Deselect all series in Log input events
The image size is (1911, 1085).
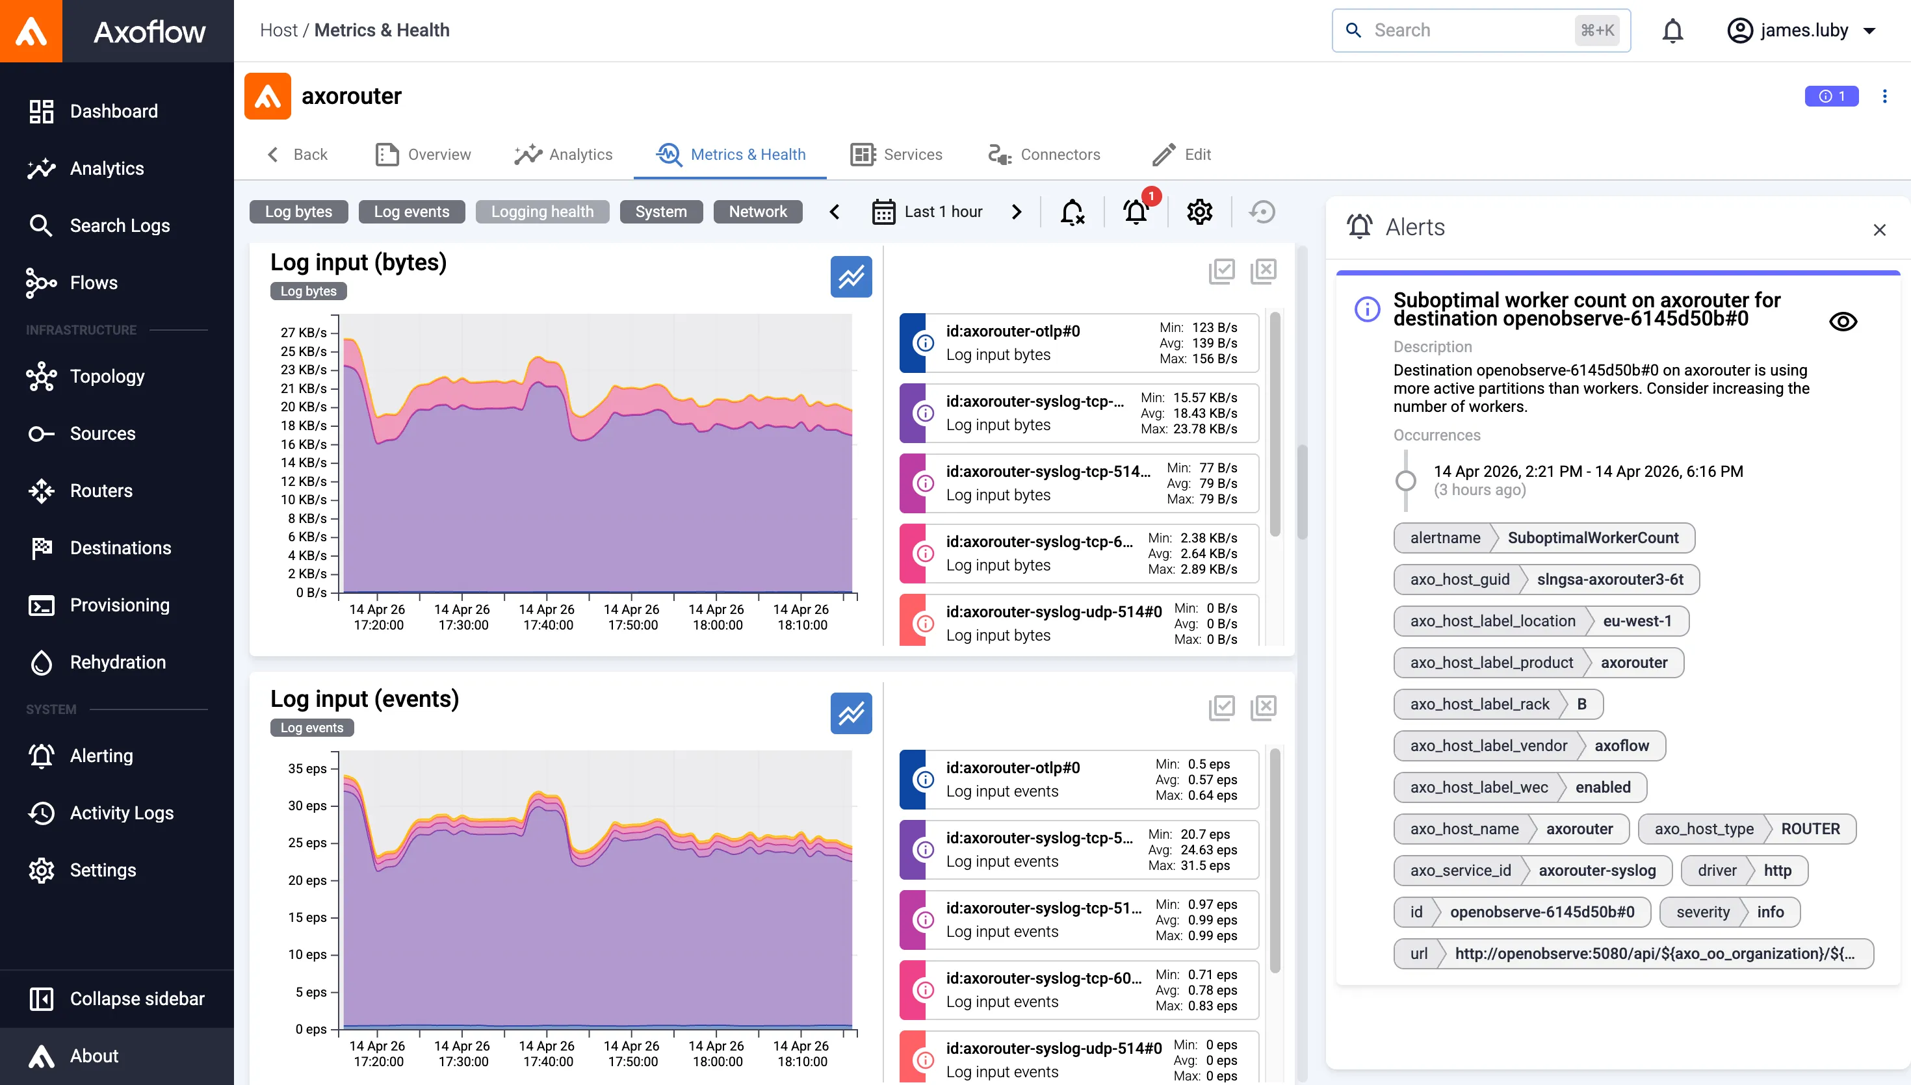pos(1264,707)
